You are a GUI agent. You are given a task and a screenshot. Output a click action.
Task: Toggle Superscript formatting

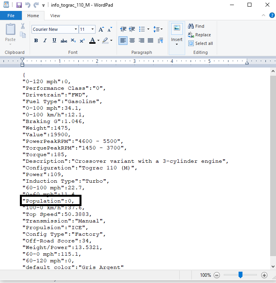(x=82, y=41)
